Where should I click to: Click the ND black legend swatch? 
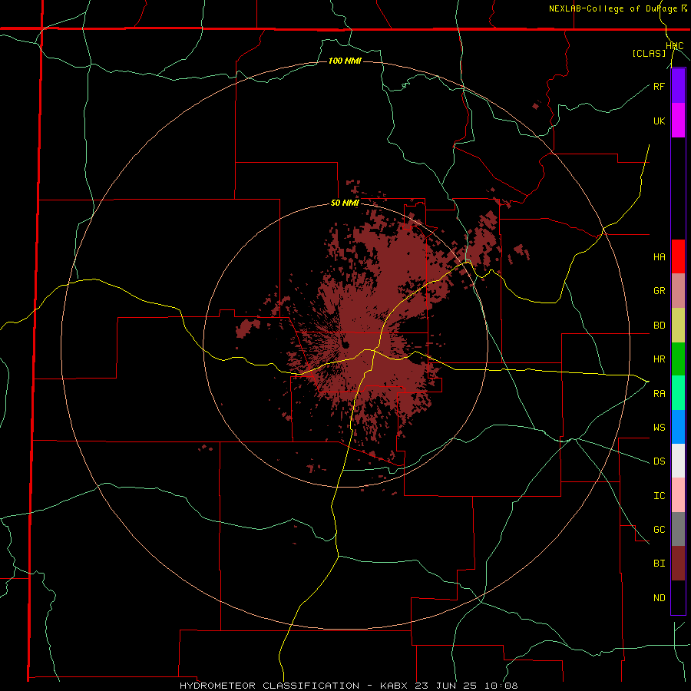click(678, 597)
